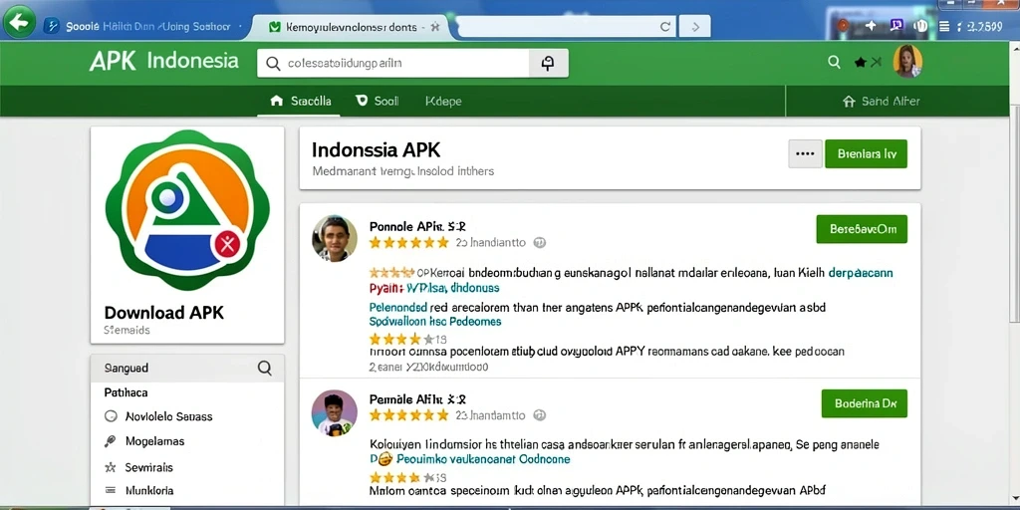Image resolution: width=1020 pixels, height=510 pixels.
Task: Click the green back arrow button
Action: tap(20, 23)
